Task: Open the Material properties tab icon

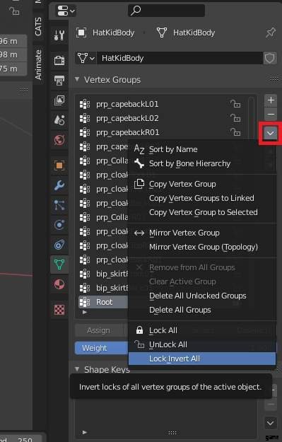Action: pos(59,284)
